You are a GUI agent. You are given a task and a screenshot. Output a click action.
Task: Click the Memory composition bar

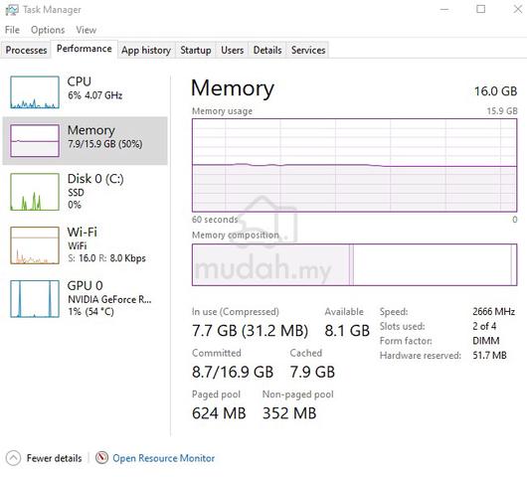click(x=354, y=264)
